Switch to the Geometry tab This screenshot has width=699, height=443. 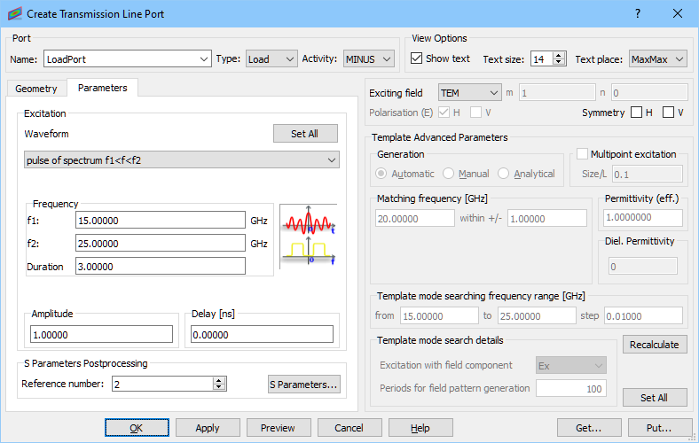(x=36, y=89)
